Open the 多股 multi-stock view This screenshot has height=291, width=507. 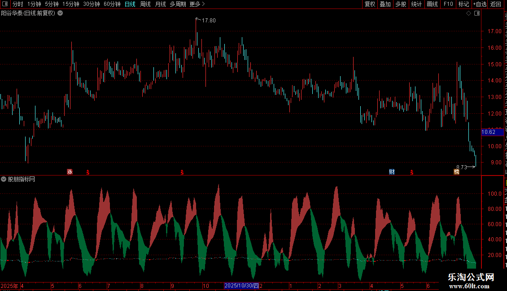[x=401, y=4]
